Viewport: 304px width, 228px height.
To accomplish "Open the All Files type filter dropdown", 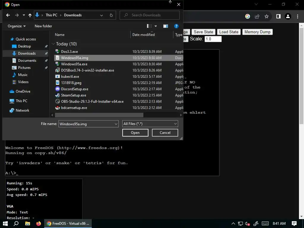I will [x=150, y=124].
